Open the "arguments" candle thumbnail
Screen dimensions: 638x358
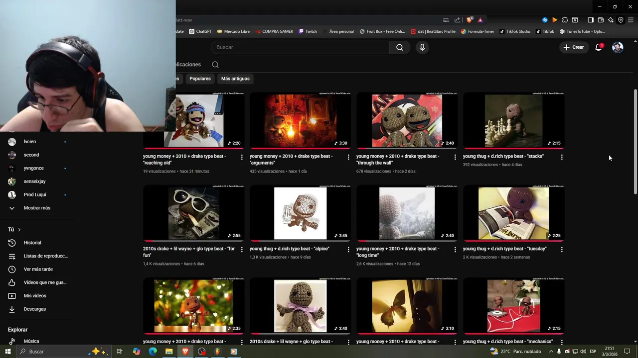click(x=300, y=120)
